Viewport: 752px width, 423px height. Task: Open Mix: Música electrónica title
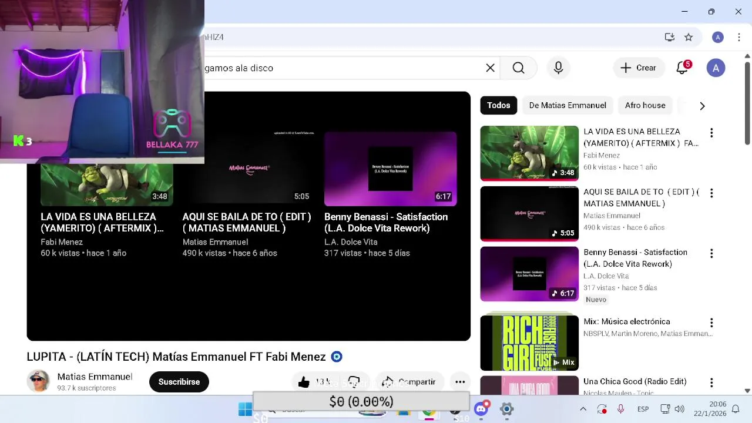point(627,321)
